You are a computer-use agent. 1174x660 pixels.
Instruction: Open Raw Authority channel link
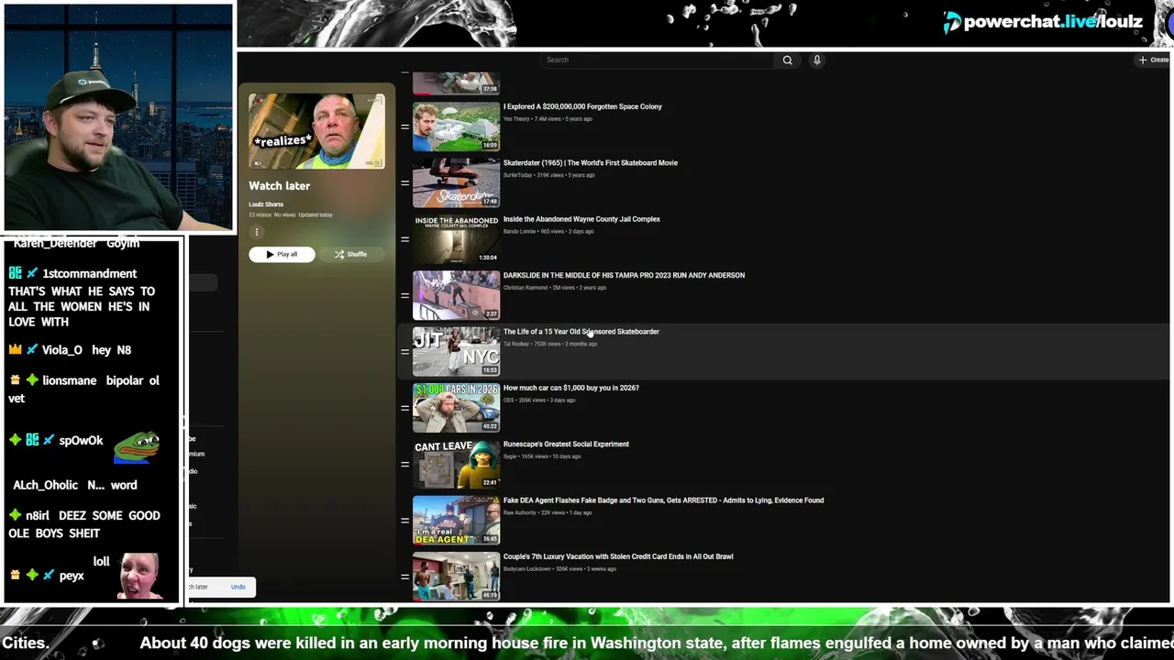pyautogui.click(x=519, y=512)
